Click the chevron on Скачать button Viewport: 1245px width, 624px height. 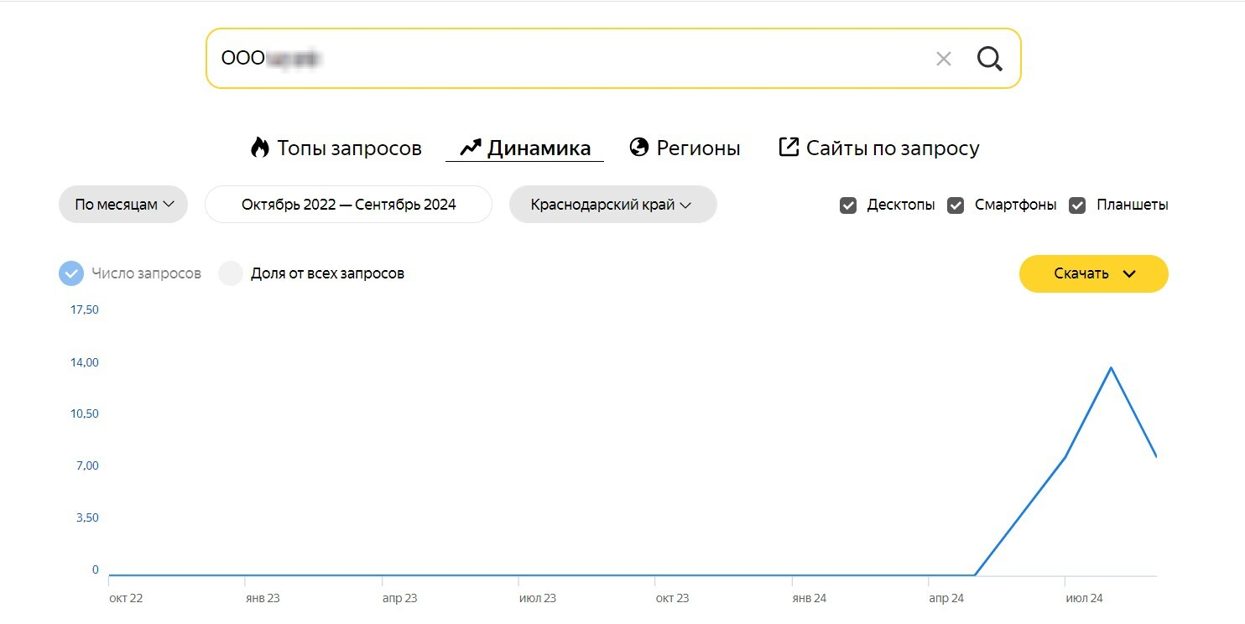click(x=1129, y=274)
